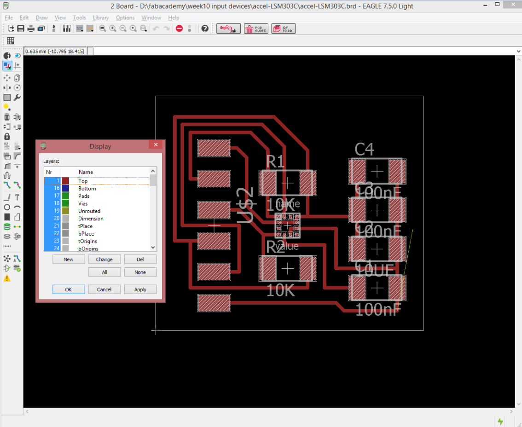Open the Grid settings icon

point(10,40)
